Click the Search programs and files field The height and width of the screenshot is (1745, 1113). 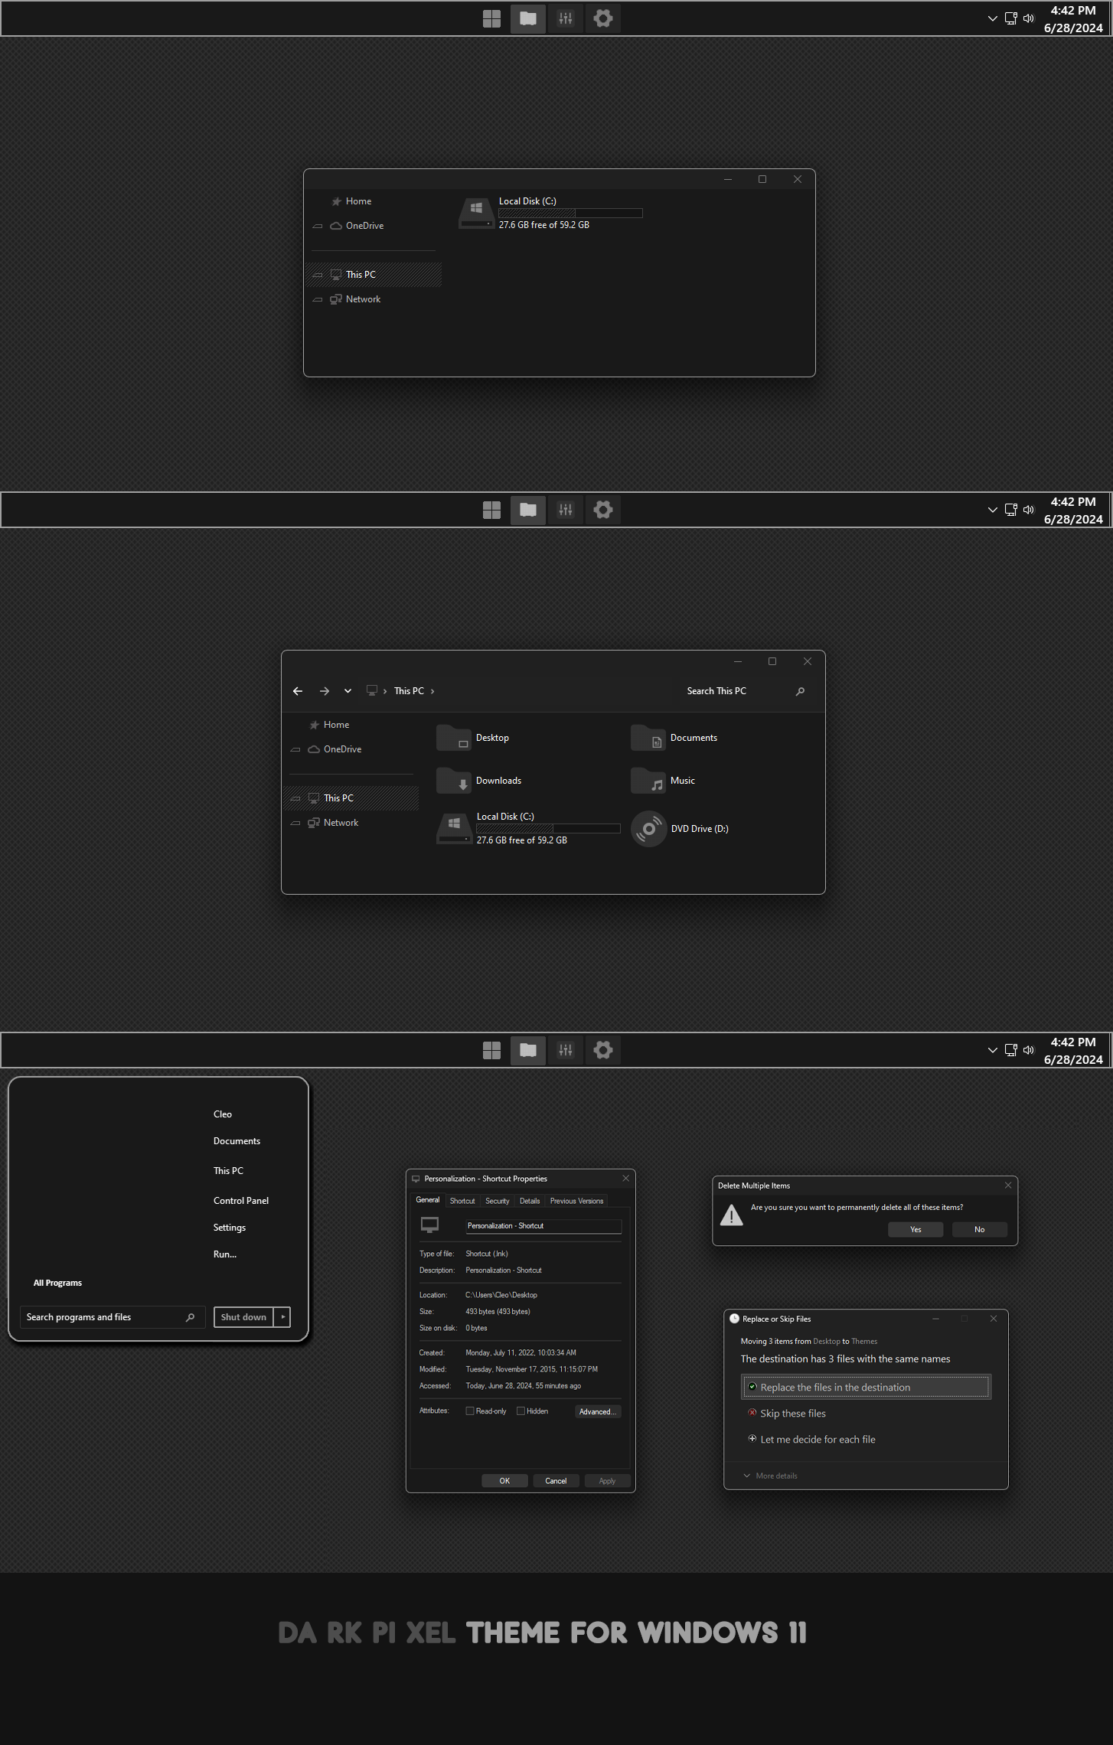(x=113, y=1317)
